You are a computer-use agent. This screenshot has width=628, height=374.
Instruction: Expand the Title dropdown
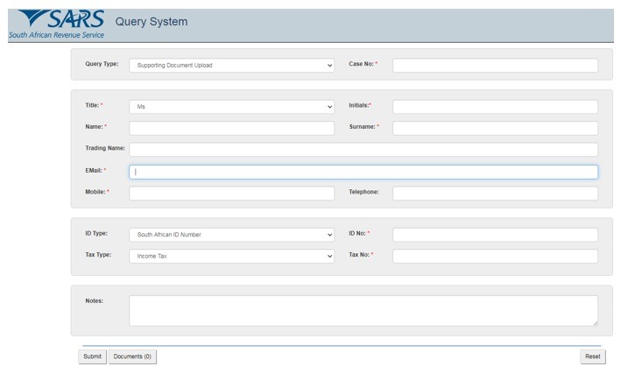231,107
